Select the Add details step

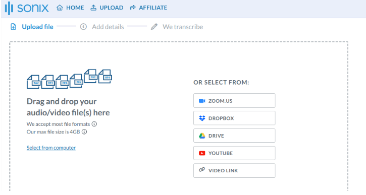[102, 27]
